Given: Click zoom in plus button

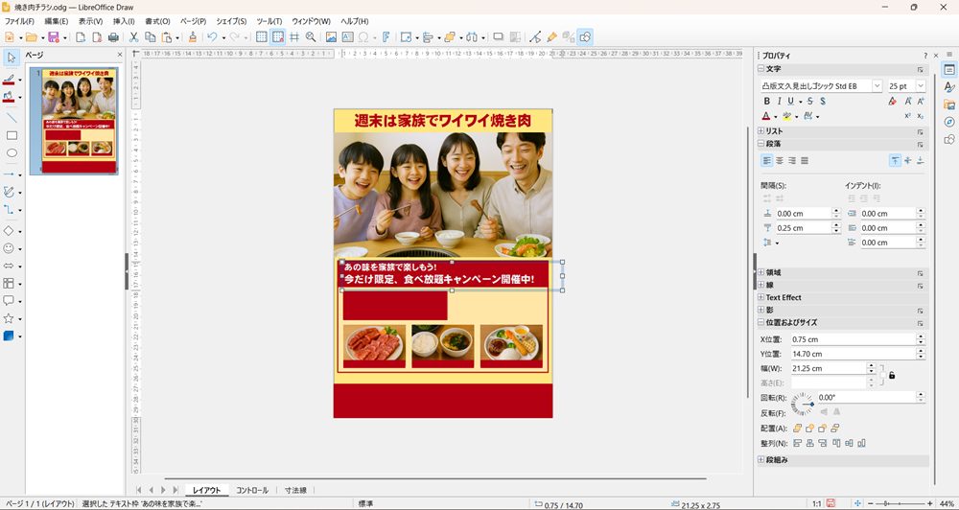Looking at the screenshot, I should pyautogui.click(x=930, y=504).
